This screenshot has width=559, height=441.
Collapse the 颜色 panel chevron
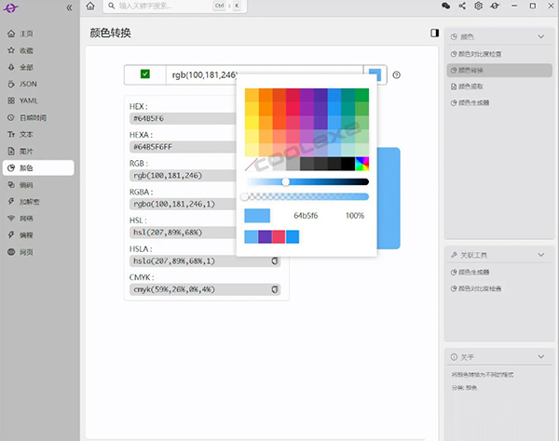click(539, 37)
